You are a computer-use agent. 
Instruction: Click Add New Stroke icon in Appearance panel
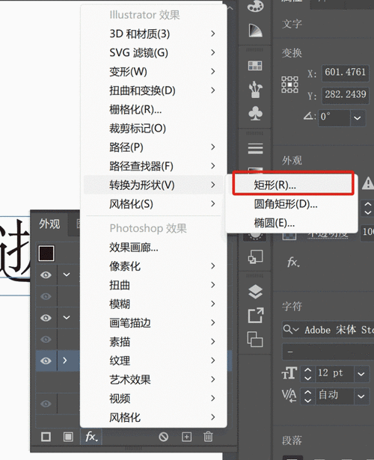pos(46,437)
